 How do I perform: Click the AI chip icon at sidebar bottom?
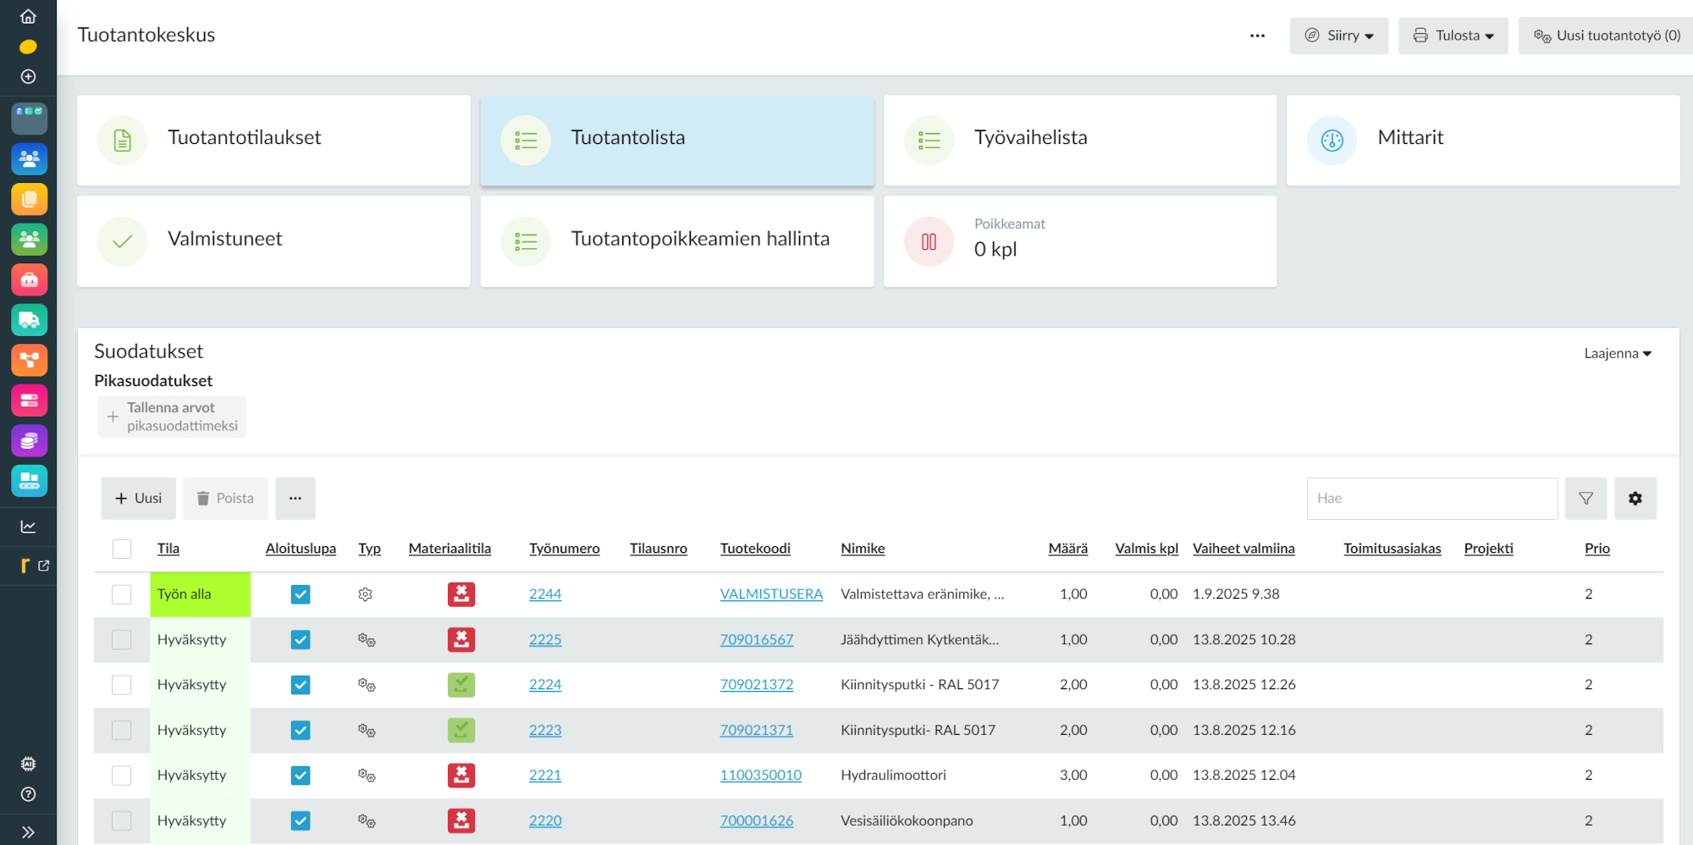tap(28, 763)
